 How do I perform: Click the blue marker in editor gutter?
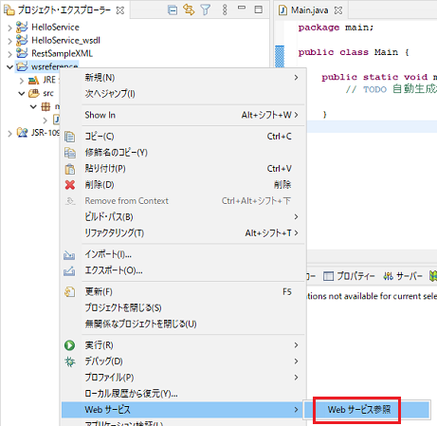[280, 56]
